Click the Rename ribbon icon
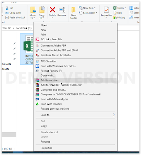 [x=62, y=10]
